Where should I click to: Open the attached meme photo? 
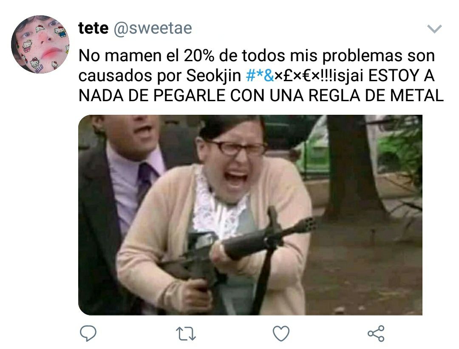(250, 215)
